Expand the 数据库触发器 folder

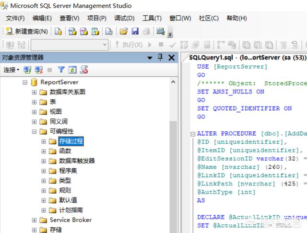tap(44, 161)
